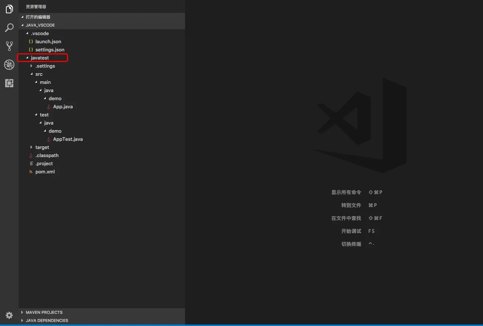Viewport: 483px width, 326px height.
Task: Select the target folder label
Action: [42, 147]
